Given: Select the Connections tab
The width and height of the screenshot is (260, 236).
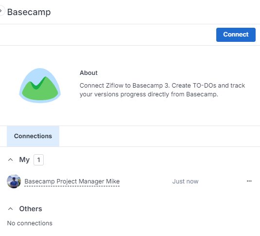Looking at the screenshot, I should tap(33, 136).
